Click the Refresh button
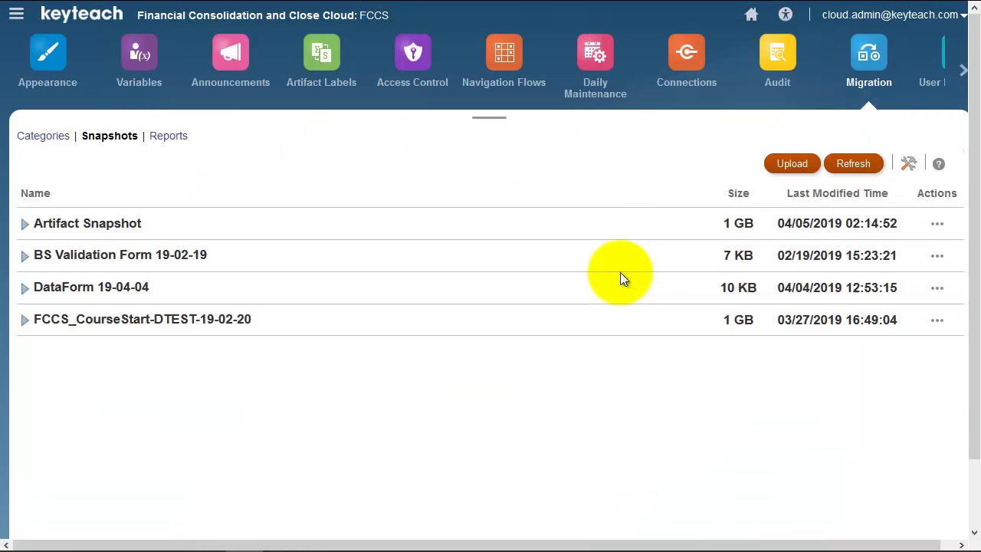The width and height of the screenshot is (981, 552). coord(853,163)
